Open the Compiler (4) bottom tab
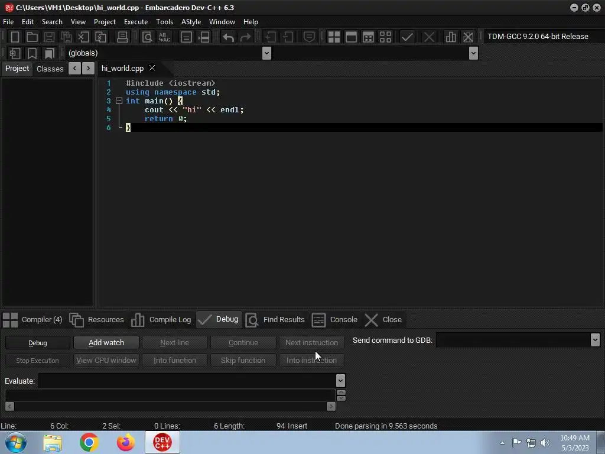This screenshot has height=454, width=605. [32, 320]
